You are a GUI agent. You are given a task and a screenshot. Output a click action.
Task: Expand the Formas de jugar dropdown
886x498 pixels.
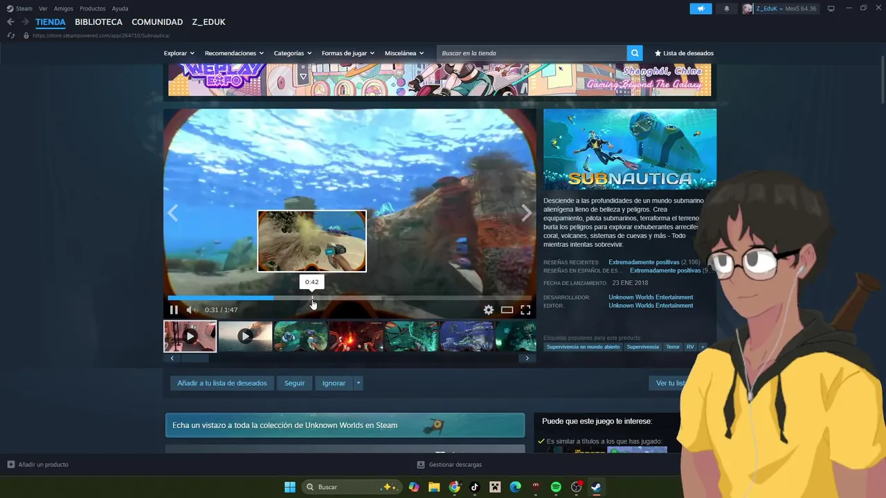click(347, 53)
